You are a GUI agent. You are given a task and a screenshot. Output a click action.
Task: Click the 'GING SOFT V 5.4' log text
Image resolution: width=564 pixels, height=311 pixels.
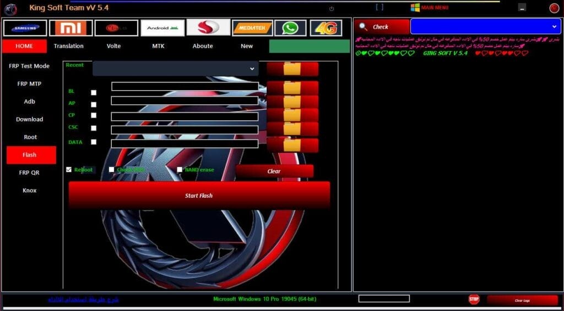click(x=445, y=53)
